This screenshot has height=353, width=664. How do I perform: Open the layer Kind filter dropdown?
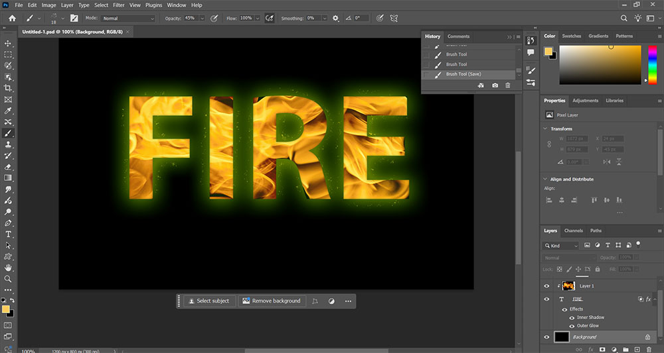pos(562,246)
